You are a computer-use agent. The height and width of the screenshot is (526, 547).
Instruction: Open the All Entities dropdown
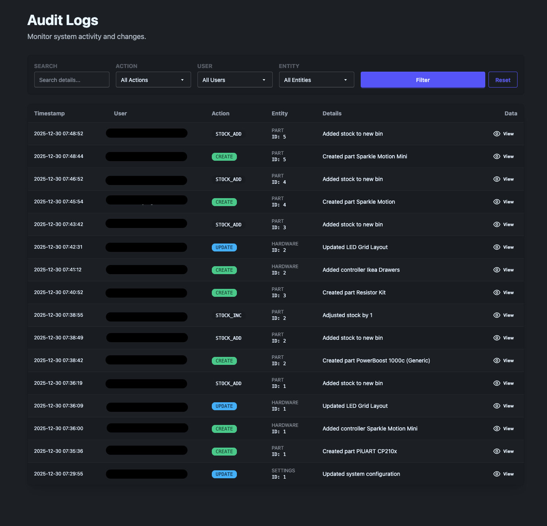[x=316, y=80]
